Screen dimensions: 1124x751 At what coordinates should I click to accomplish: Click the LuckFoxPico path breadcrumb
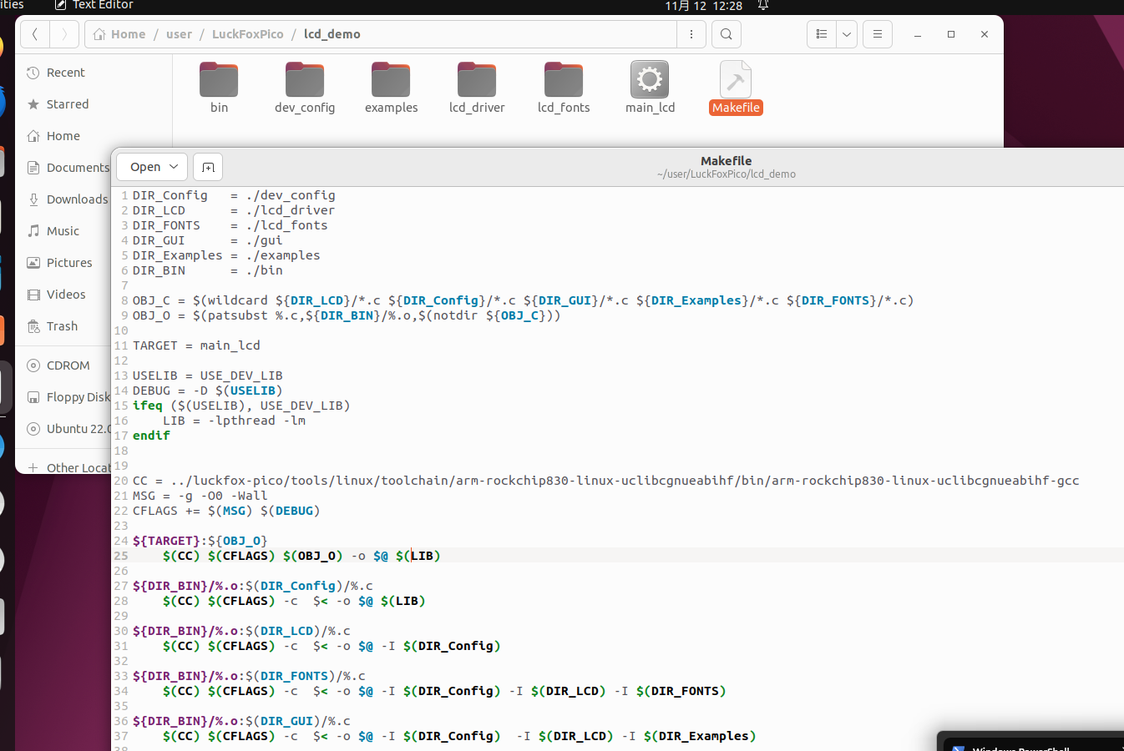coord(247,34)
